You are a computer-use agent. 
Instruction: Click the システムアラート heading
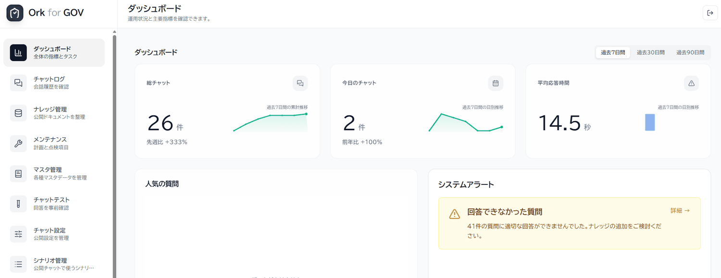point(466,184)
